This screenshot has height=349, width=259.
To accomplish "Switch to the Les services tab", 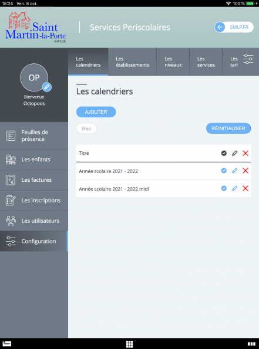I will pos(206,62).
